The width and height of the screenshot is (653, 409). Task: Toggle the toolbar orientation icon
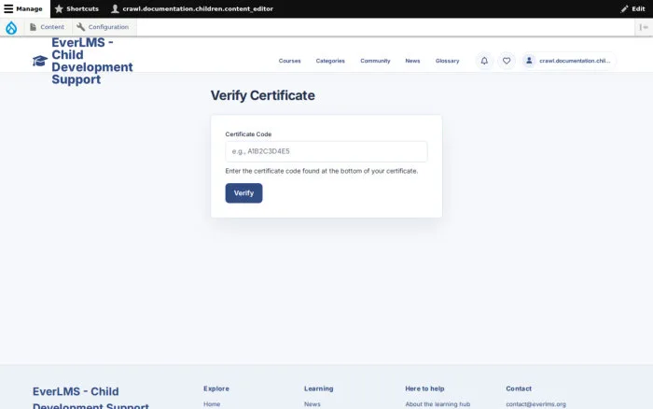tap(644, 27)
